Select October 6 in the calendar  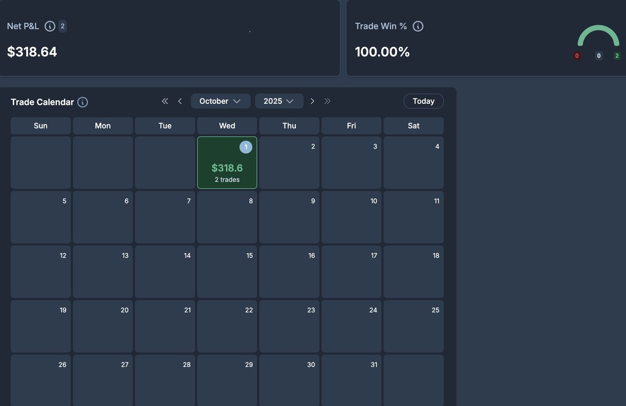point(103,217)
